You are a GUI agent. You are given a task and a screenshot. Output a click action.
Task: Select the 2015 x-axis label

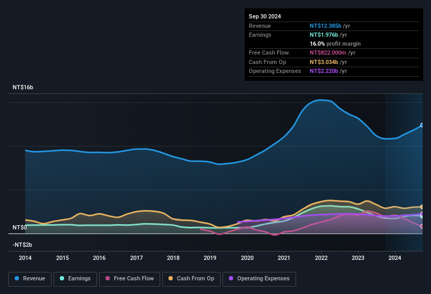62,258
